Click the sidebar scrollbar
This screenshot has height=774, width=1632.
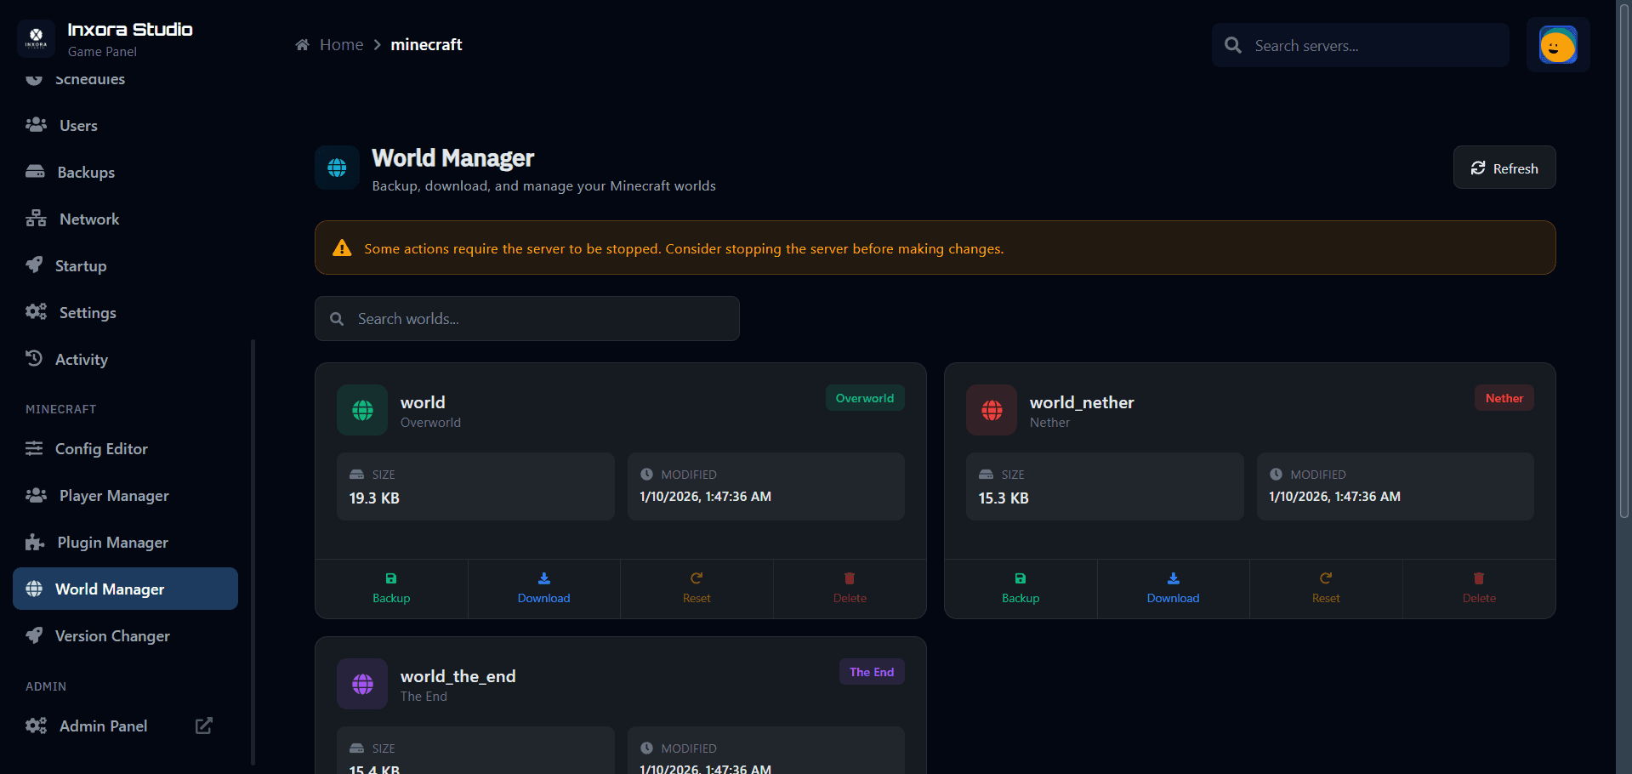point(253,551)
